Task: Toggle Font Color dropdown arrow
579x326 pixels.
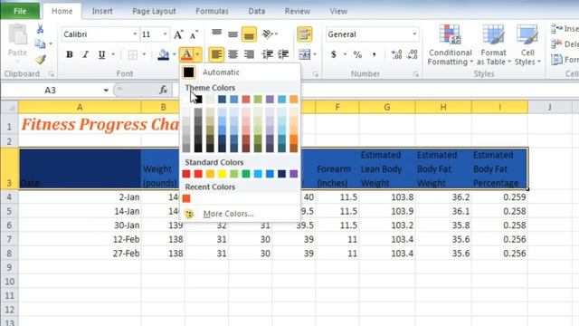Action: pyautogui.click(x=197, y=54)
